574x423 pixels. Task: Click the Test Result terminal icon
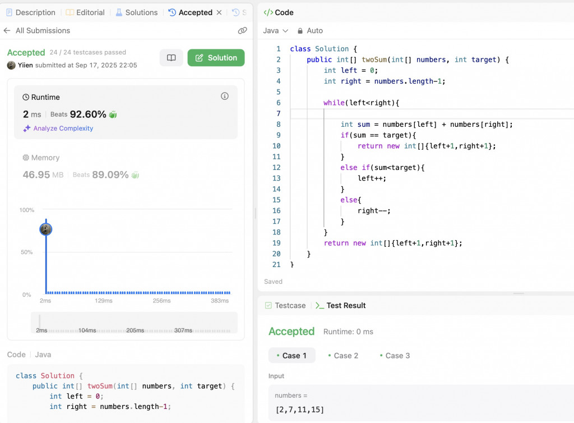tap(320, 305)
